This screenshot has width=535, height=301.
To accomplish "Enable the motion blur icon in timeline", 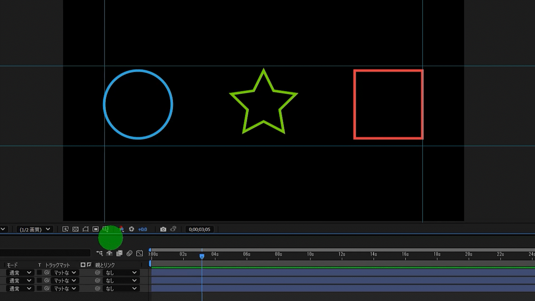I will (x=129, y=253).
